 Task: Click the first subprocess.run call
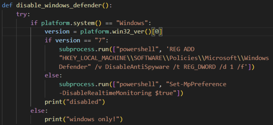[84, 49]
